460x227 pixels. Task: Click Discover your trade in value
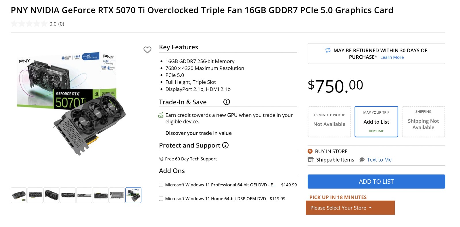tap(198, 133)
